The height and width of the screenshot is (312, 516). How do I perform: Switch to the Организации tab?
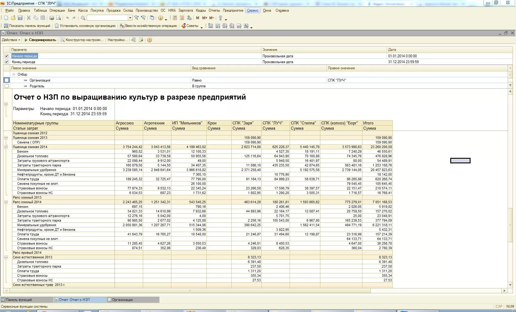point(133,300)
